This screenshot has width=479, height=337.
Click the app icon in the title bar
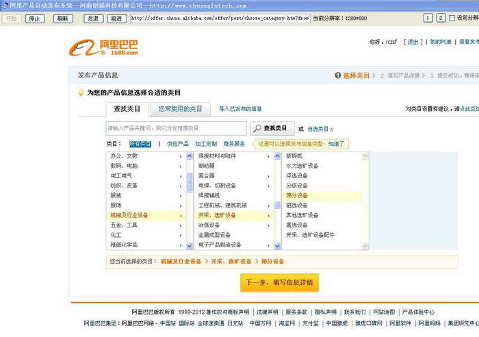click(4, 5)
